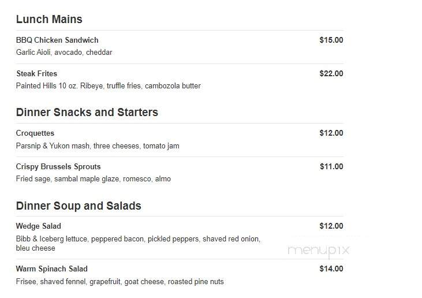This screenshot has height=298, width=422.
Task: Select the BBQ Chicken Sandwich item
Action: pyautogui.click(x=57, y=40)
